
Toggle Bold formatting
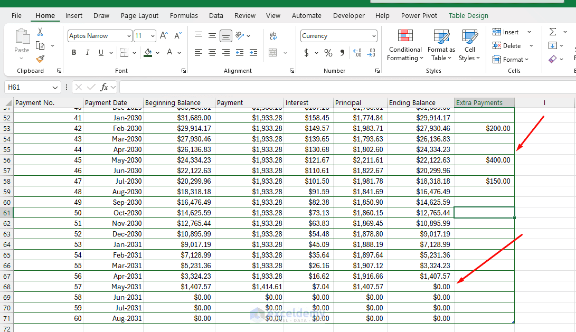(x=74, y=52)
